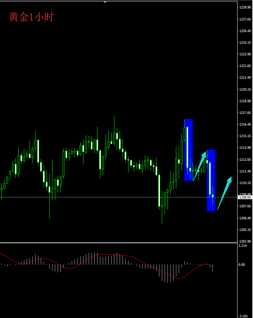Click the 1227.65 price axis label
This screenshot has height=318, width=253.
click(x=245, y=19)
